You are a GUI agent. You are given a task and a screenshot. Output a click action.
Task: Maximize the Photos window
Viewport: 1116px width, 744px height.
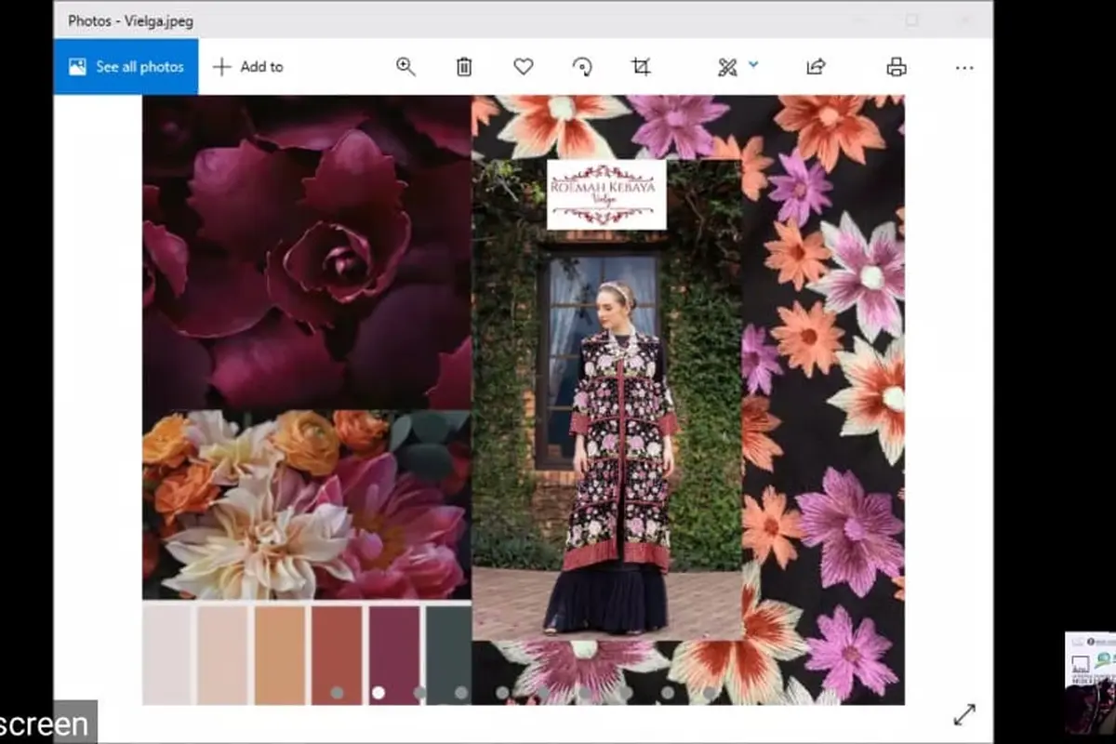click(x=912, y=20)
